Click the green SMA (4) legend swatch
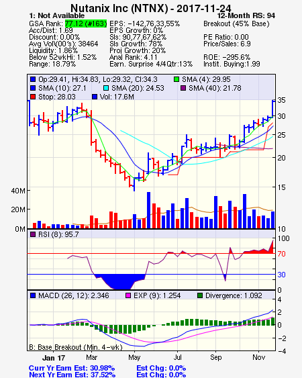The width and height of the screenshot is (302, 378). [x=177, y=79]
